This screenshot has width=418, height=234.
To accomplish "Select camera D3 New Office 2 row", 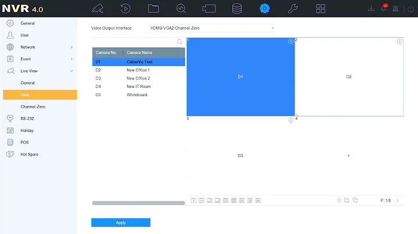I will tap(139, 78).
